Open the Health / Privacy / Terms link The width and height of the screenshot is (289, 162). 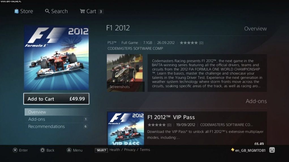click(x=130, y=150)
